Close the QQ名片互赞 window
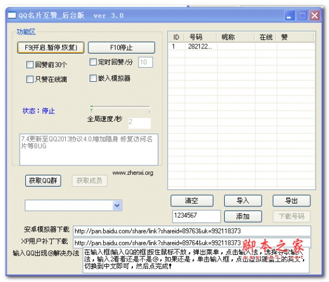329x282 pixels. [314, 15]
